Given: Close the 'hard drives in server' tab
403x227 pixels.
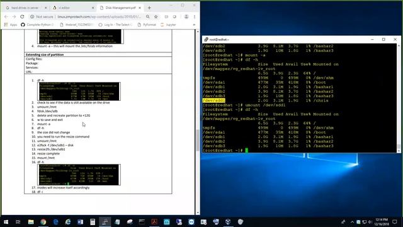Looking at the screenshot, I should coord(46,8).
